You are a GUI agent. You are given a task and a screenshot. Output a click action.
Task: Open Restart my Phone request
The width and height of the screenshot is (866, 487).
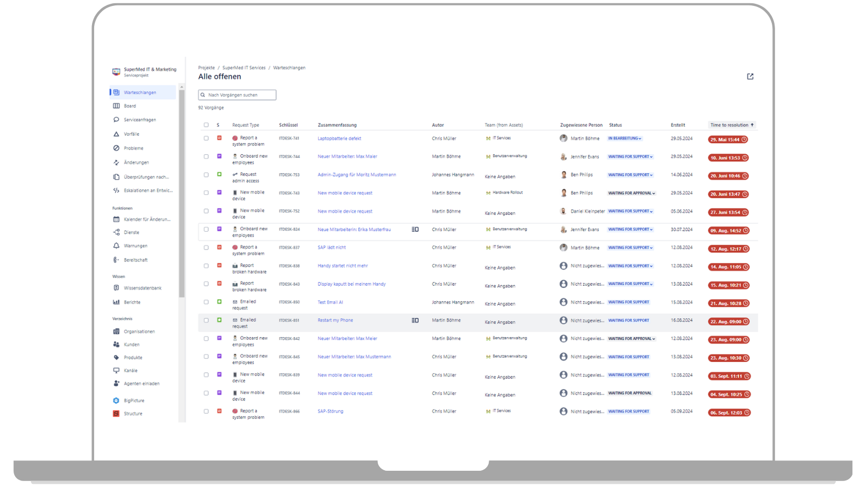[x=336, y=320]
